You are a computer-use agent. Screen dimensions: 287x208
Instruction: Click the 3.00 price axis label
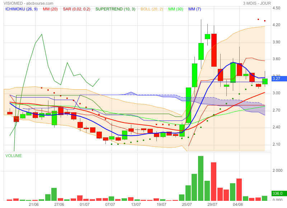pos(276,93)
